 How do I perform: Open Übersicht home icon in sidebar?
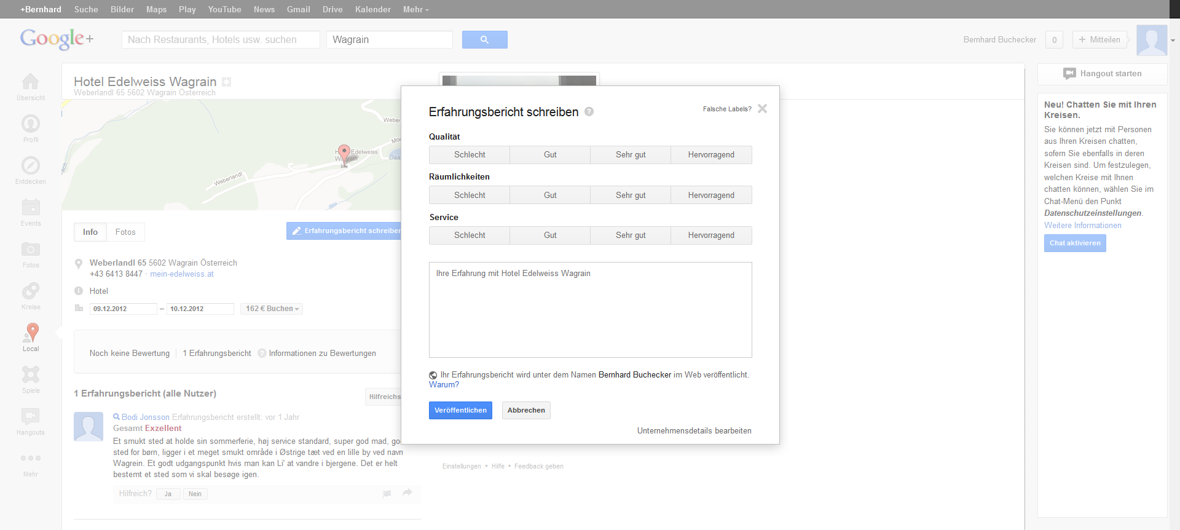tap(31, 81)
